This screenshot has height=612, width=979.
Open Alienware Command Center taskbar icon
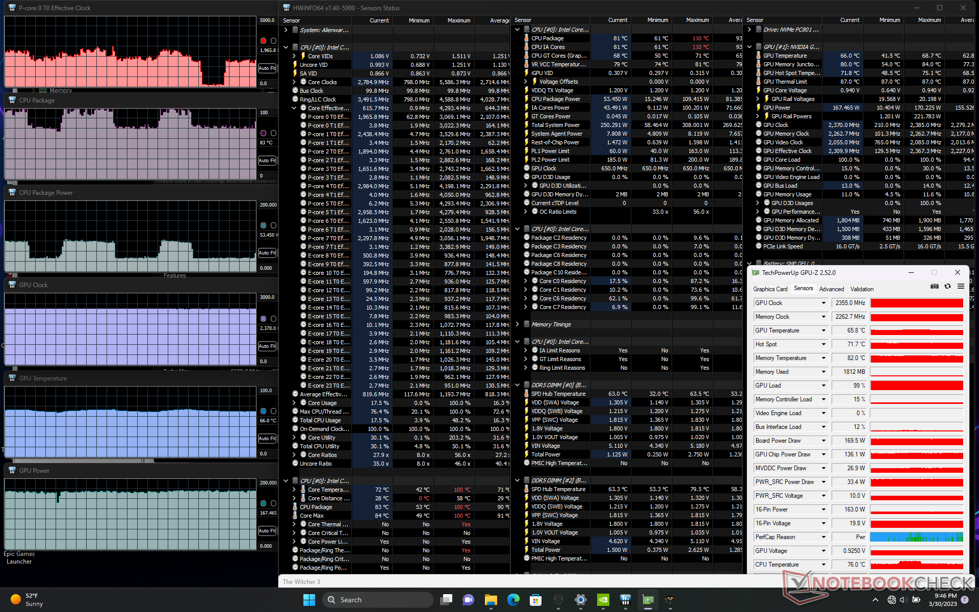tap(558, 600)
